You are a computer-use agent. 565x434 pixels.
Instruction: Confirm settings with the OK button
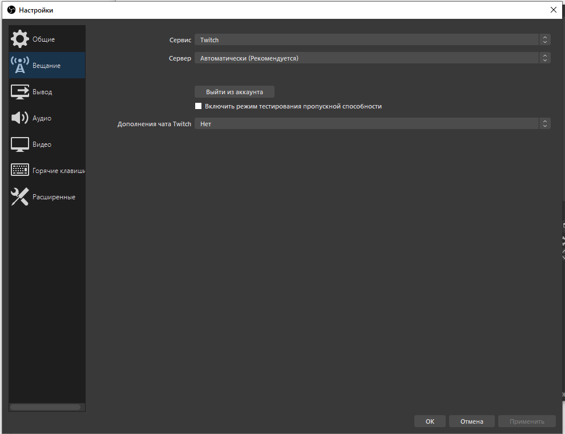(430, 421)
